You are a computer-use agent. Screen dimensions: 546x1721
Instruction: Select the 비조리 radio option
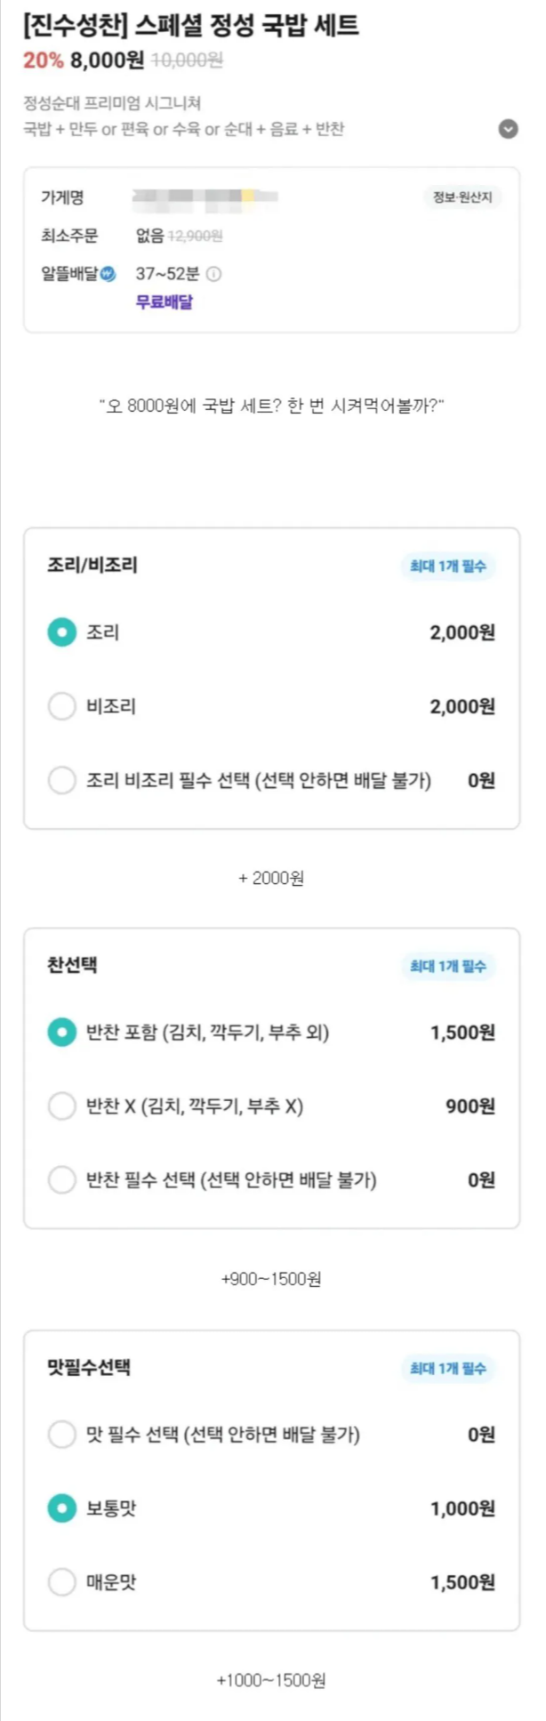(62, 706)
